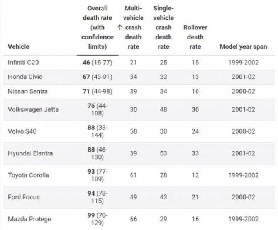278x230 pixels.
Task: Sort by Rollover death rate header
Action: pyautogui.click(x=195, y=37)
